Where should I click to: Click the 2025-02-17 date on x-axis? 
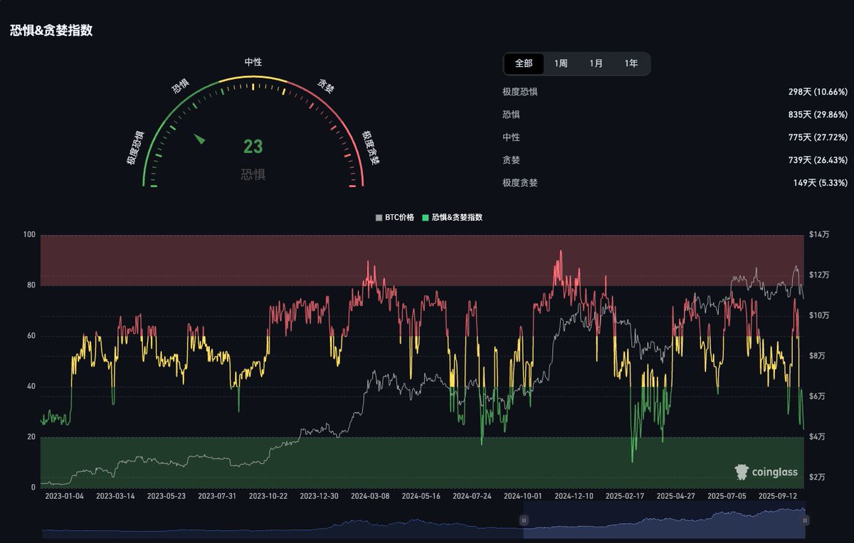point(624,495)
